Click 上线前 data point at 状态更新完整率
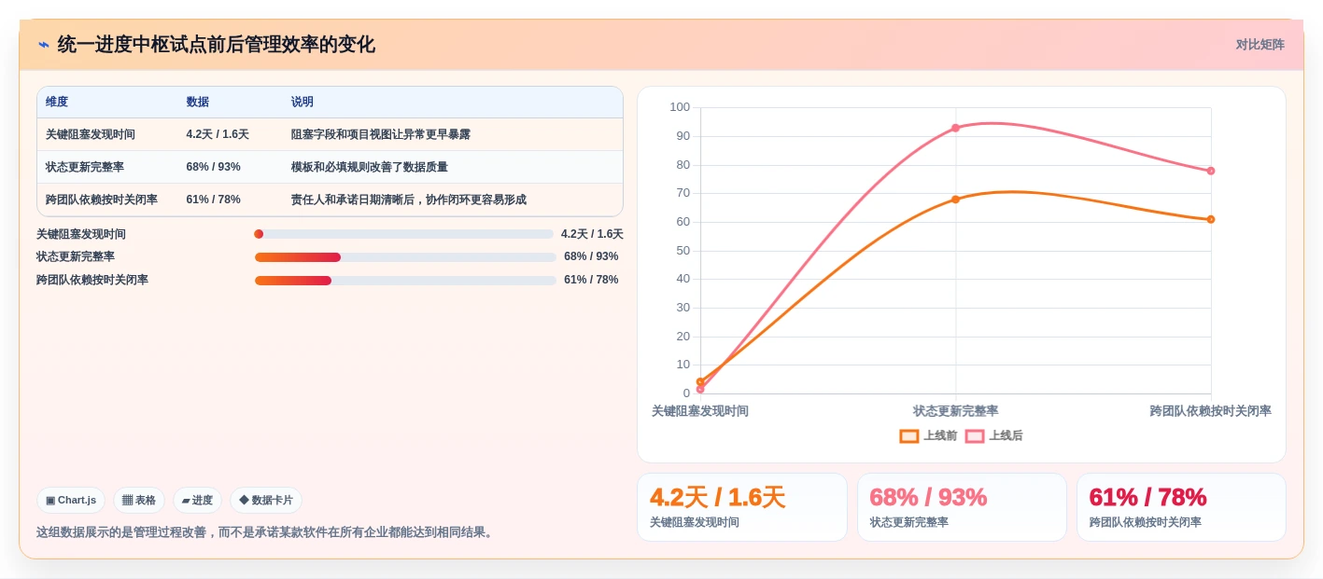The image size is (1323, 579). click(x=955, y=200)
